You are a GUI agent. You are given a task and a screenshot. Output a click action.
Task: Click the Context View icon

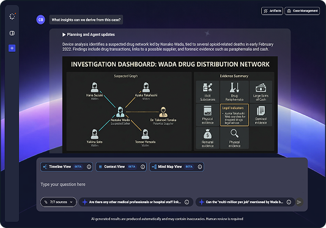point(100,167)
